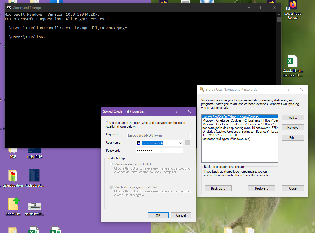The width and height of the screenshot is (315, 233).
Task: Expand the User name dropdown arrow
Action: click(x=180, y=143)
